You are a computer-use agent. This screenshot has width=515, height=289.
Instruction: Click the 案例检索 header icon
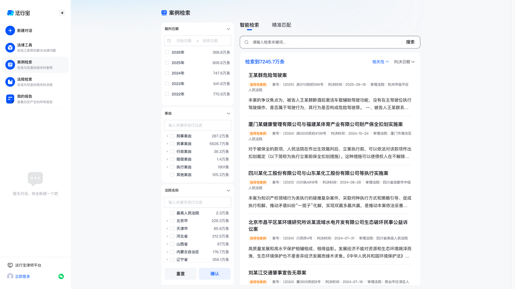click(x=164, y=13)
